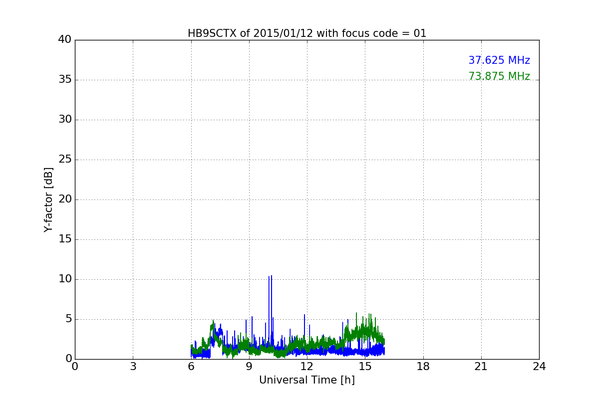Click the Y-factor [dB] axis label
The height and width of the screenshot is (399, 599).
[x=48, y=199]
